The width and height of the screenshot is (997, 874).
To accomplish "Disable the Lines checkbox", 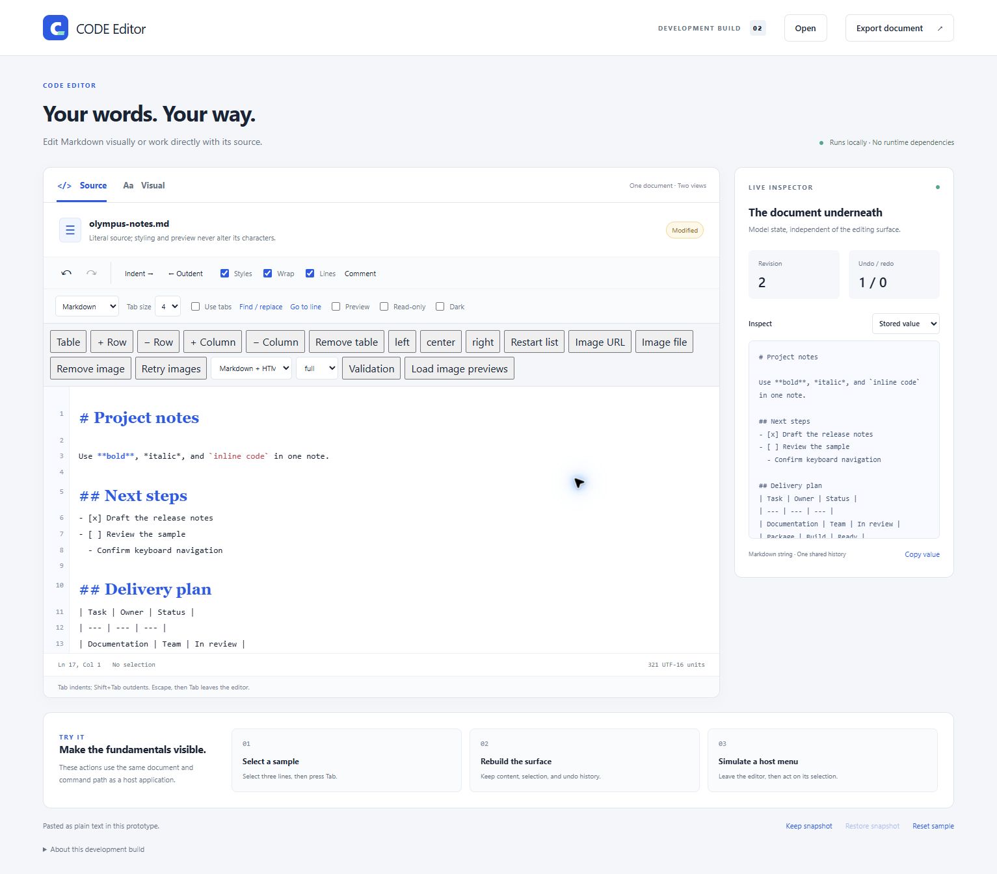I will [x=310, y=274].
